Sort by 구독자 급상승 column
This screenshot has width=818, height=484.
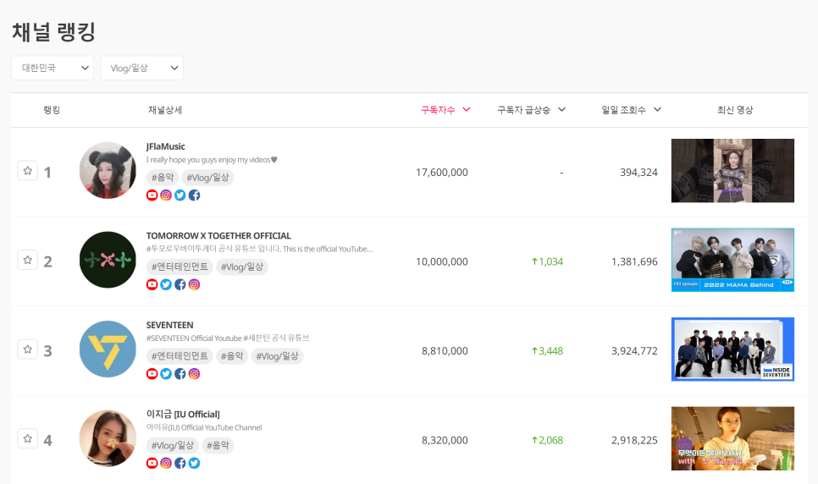[531, 110]
